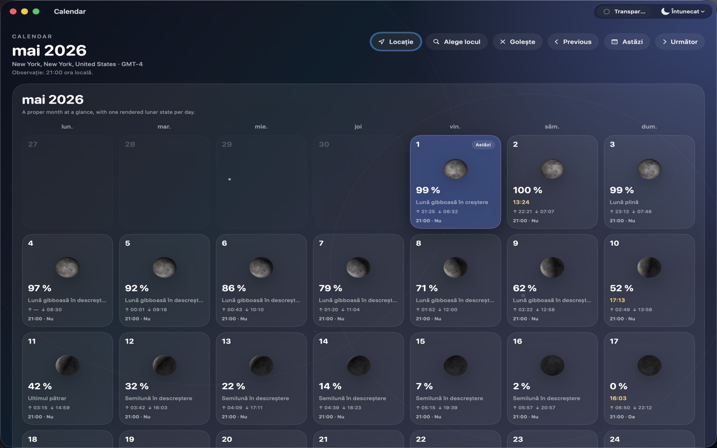The width and height of the screenshot is (717, 448).
Task: Click the 21:00 · Da text on day 17
Action: (622, 417)
